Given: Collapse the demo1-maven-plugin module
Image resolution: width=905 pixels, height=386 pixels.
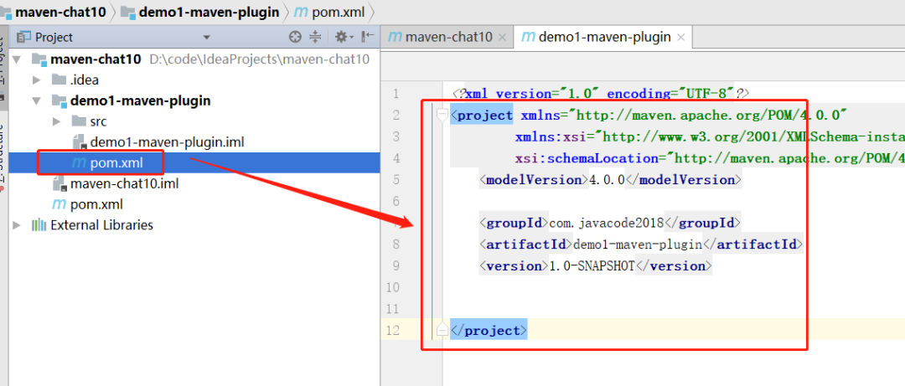Looking at the screenshot, I should tap(36, 100).
